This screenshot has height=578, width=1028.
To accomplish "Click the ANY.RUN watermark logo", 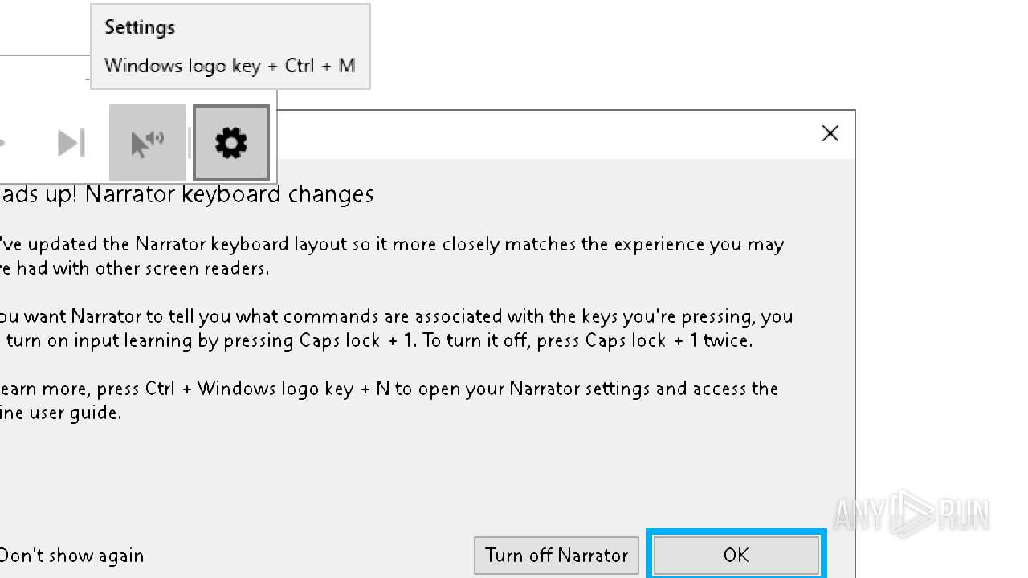I will click(912, 513).
